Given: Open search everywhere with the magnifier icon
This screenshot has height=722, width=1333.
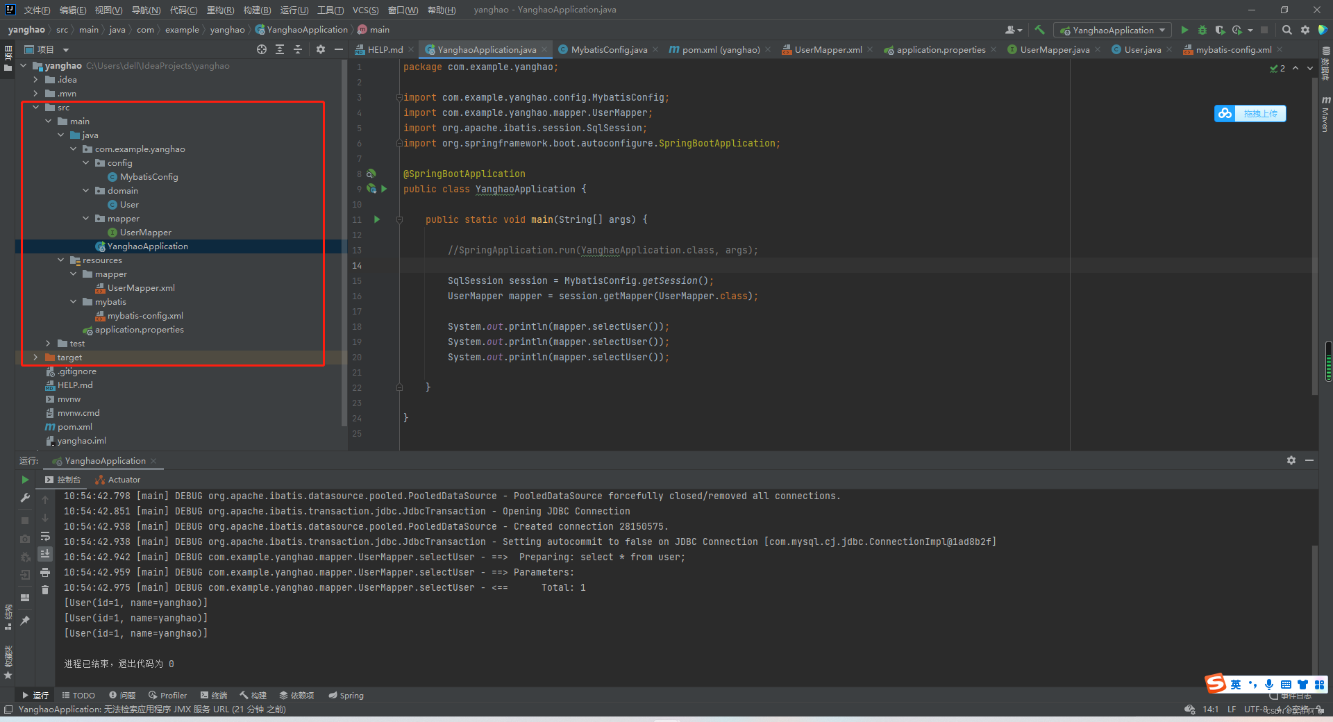Looking at the screenshot, I should point(1286,30).
